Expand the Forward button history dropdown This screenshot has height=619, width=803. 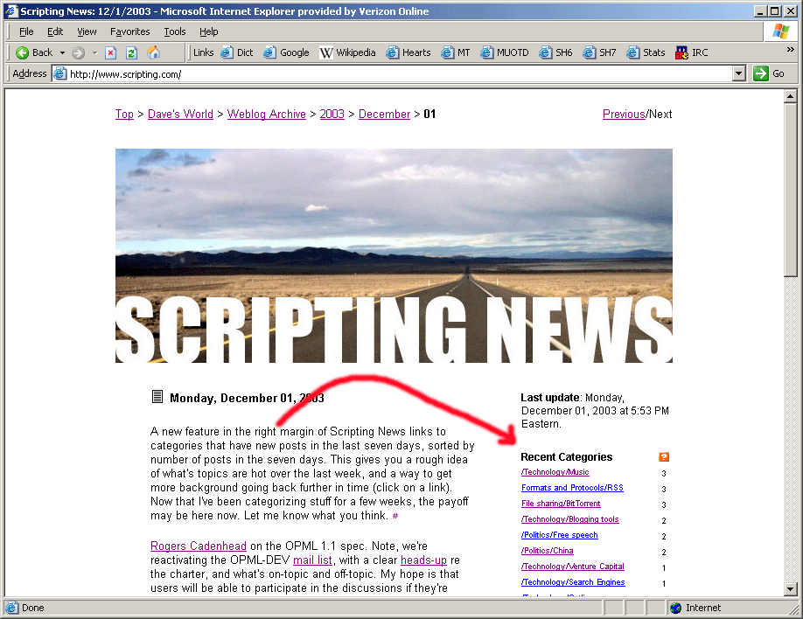coord(94,52)
